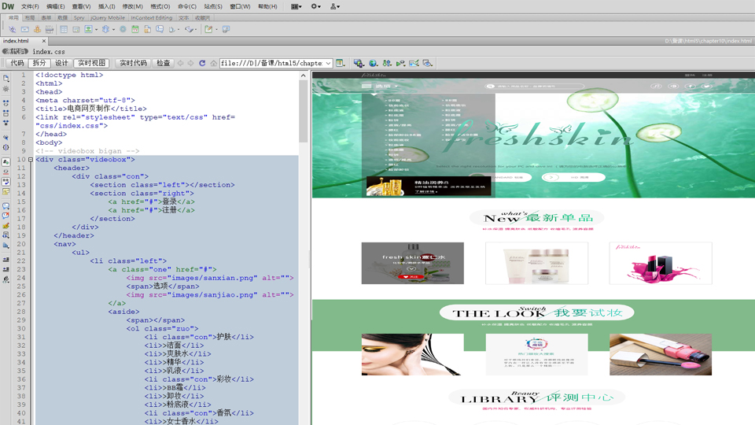Screen dimensions: 755x425
Task: Click the Visual Aids eye icon
Action: (x=428, y=63)
